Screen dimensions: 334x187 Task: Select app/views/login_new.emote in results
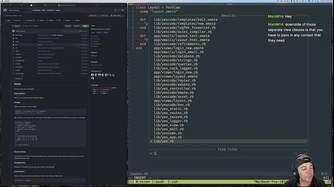tap(178, 48)
